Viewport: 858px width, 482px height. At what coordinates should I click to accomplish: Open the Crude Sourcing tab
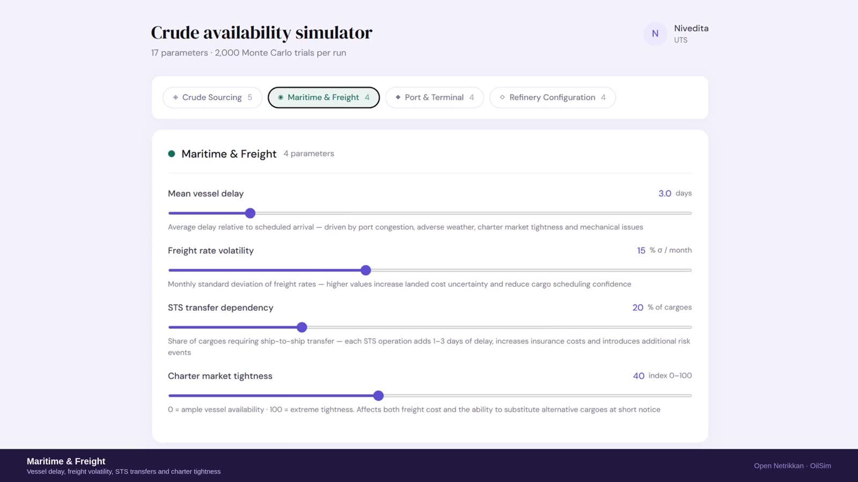[212, 97]
